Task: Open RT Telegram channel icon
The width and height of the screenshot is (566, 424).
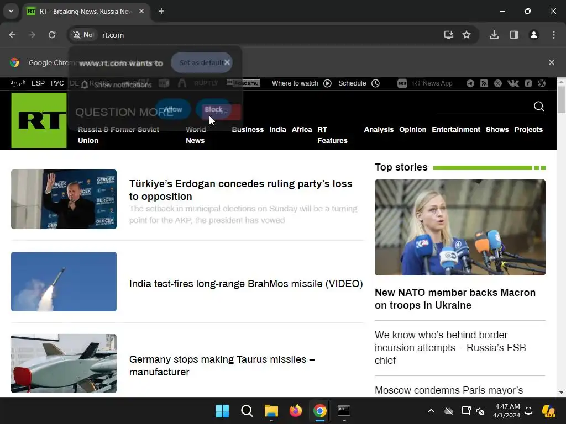Action: pos(470,83)
